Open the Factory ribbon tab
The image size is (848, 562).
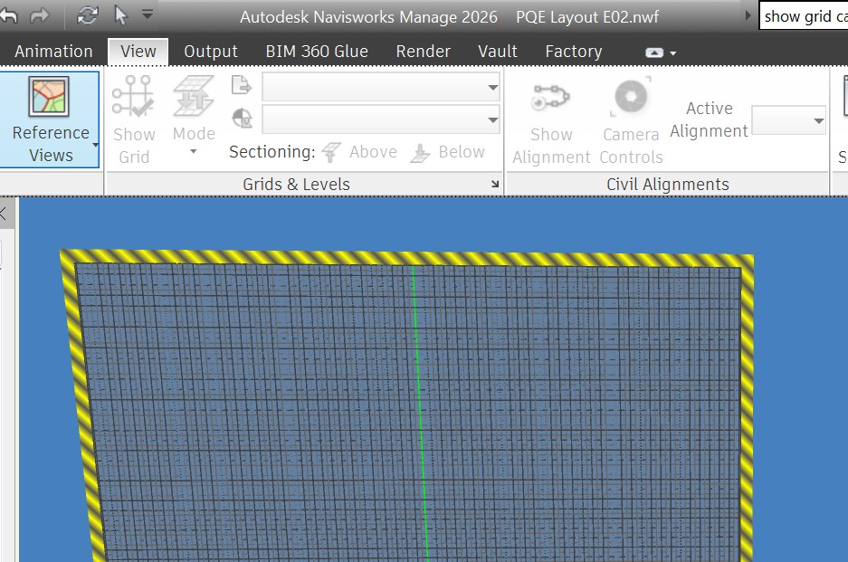pos(573,52)
